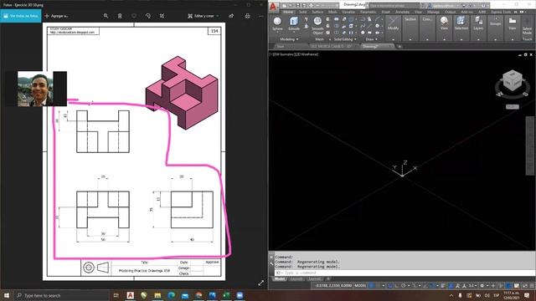This screenshot has width=536, height=301.
Task: Open the annotation scale 1:1 dropdown
Action: coord(472,286)
